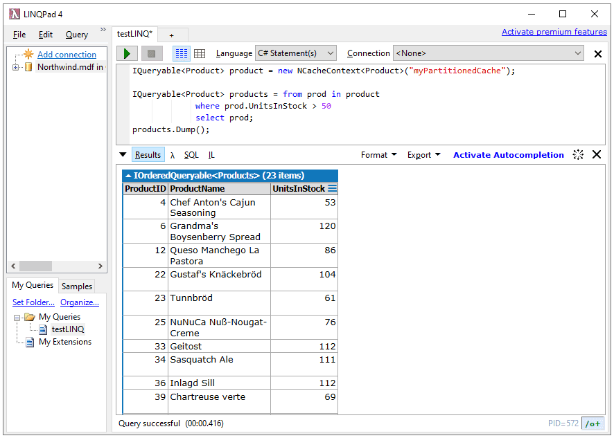This screenshot has height=438, width=614.
Task: Click the connections pane right scroll arrow
Action: 100,266
